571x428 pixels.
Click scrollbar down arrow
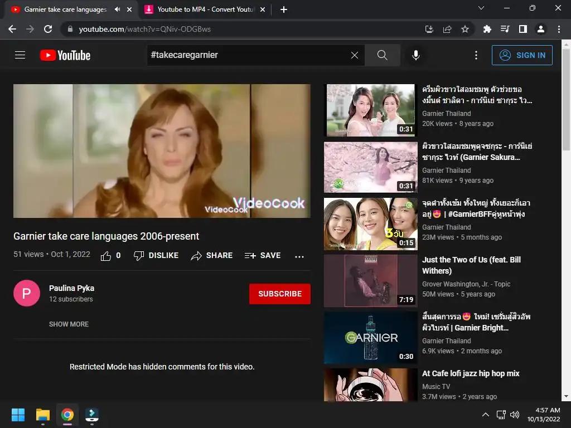(566, 397)
